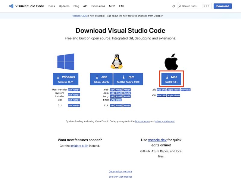The width and height of the screenshot is (241, 187).
Task: Open the Extensions navigation item
Action: point(98,6)
